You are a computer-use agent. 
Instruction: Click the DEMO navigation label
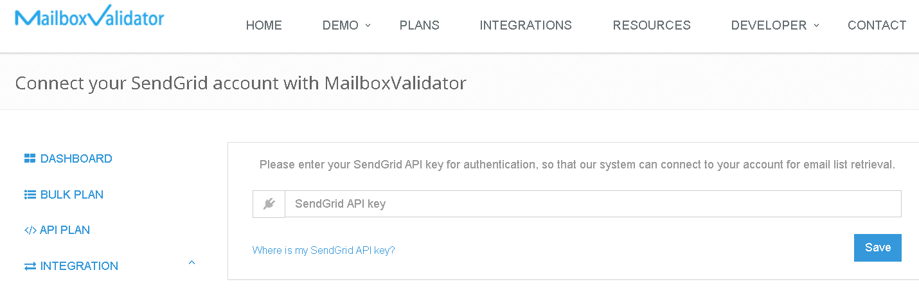(340, 26)
